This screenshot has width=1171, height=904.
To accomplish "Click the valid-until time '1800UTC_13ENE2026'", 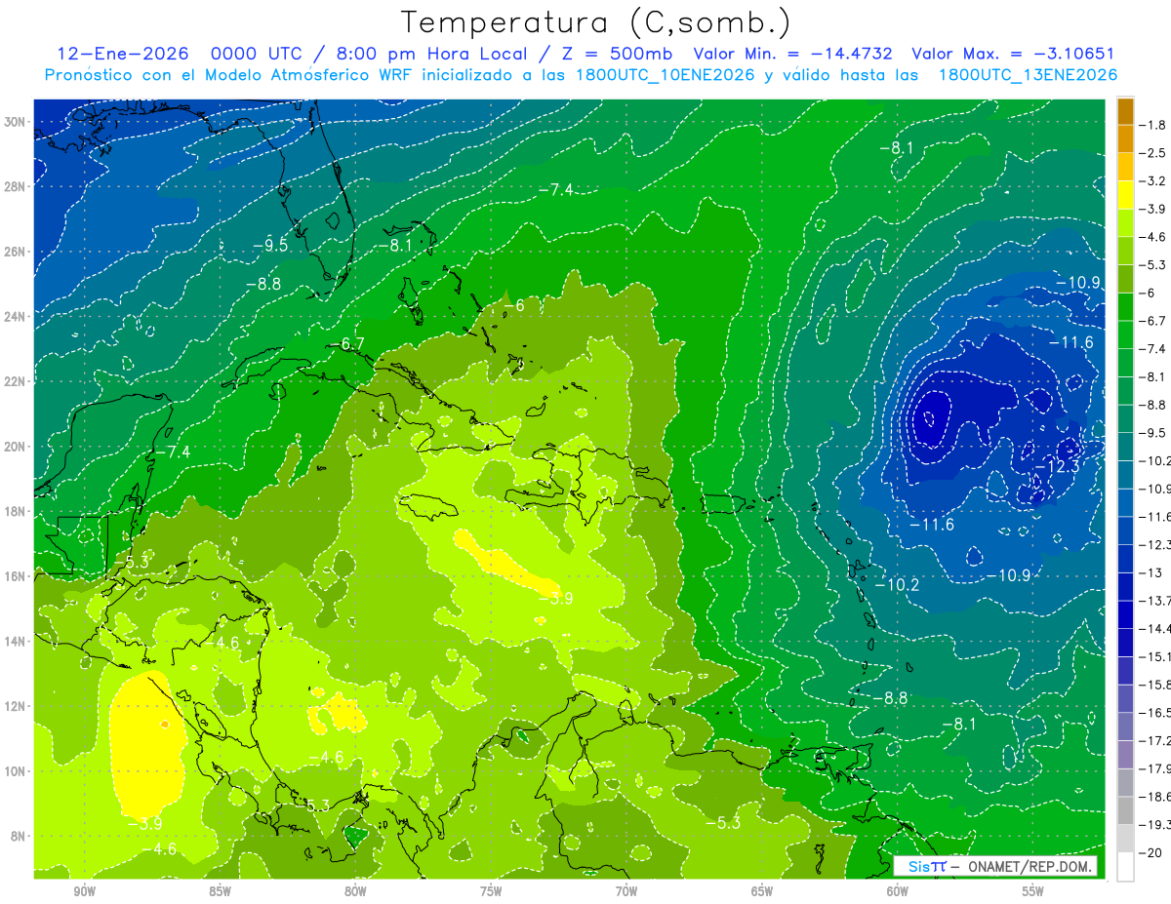I will [x=1028, y=75].
